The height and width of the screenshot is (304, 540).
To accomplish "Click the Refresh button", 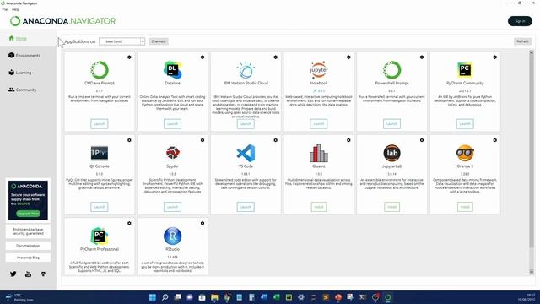I will click(x=522, y=41).
